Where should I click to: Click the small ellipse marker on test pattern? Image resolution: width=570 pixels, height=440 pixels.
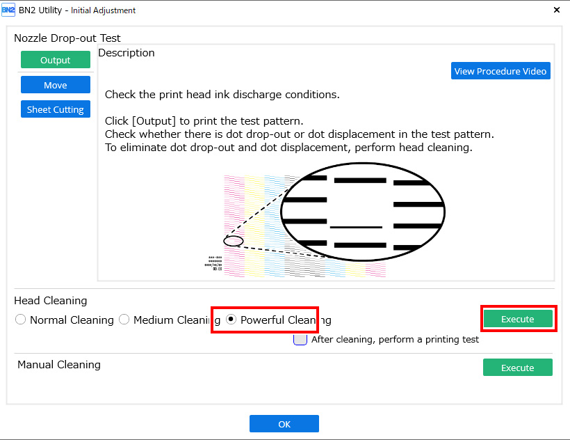234,241
